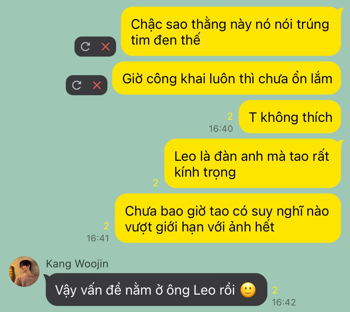Screen dimensions: 350x312
Task: Click unread count 2 above 16:41 timestamp
Action: (106, 226)
